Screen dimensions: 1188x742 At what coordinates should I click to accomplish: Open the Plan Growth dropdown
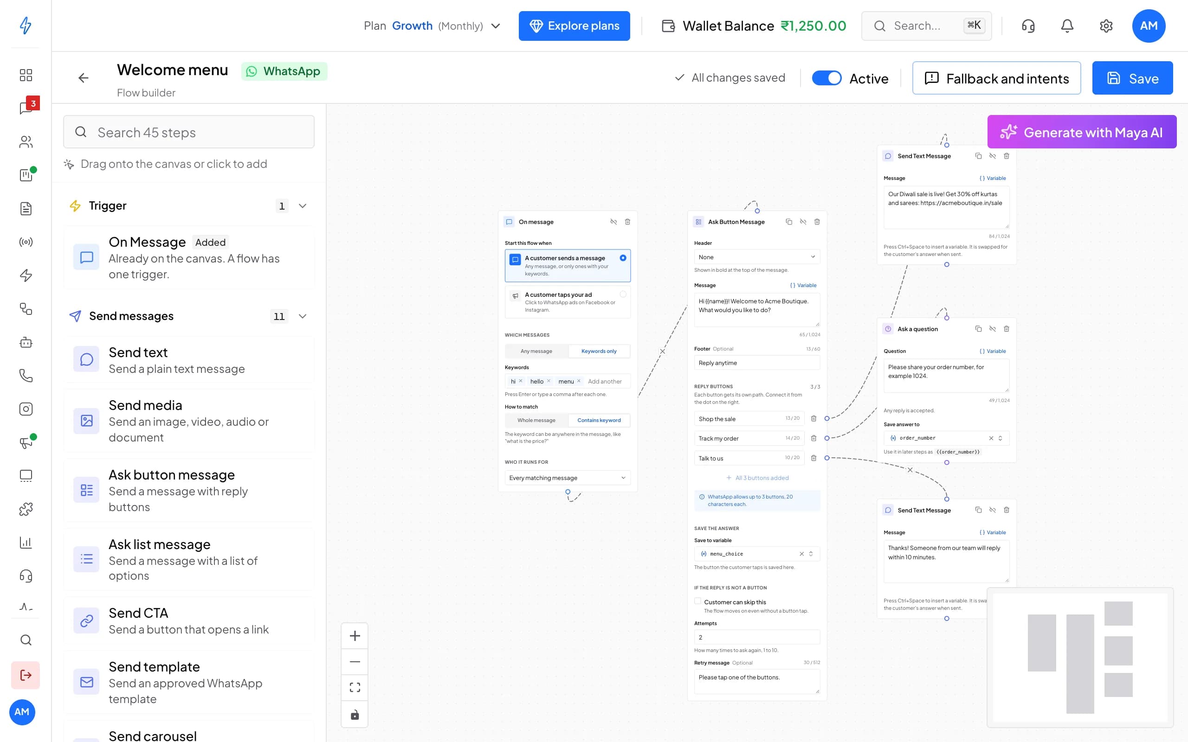(432, 26)
